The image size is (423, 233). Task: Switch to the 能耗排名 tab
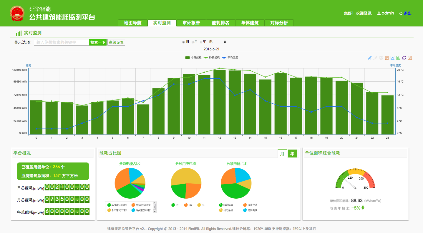point(220,23)
